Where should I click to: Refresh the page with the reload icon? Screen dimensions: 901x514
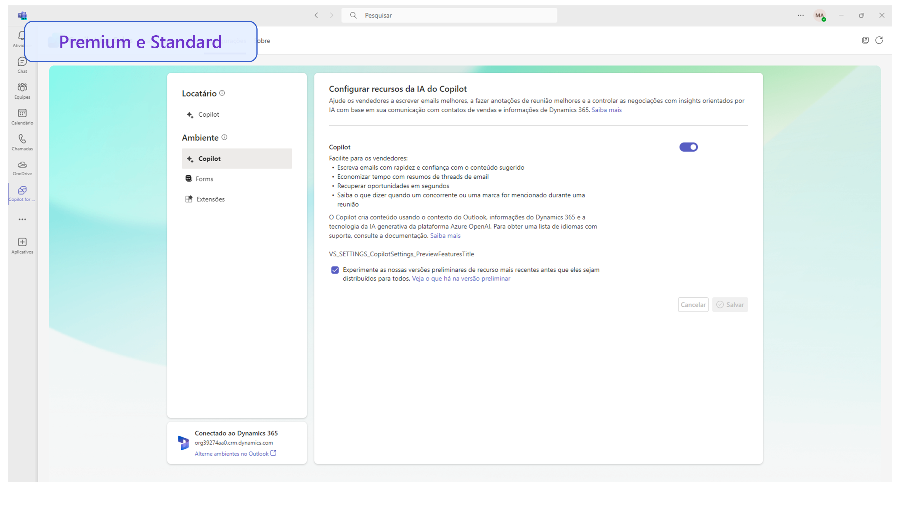(x=879, y=40)
